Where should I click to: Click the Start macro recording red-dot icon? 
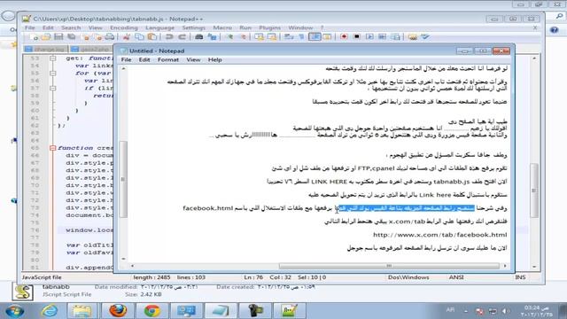pyautogui.click(x=344, y=37)
